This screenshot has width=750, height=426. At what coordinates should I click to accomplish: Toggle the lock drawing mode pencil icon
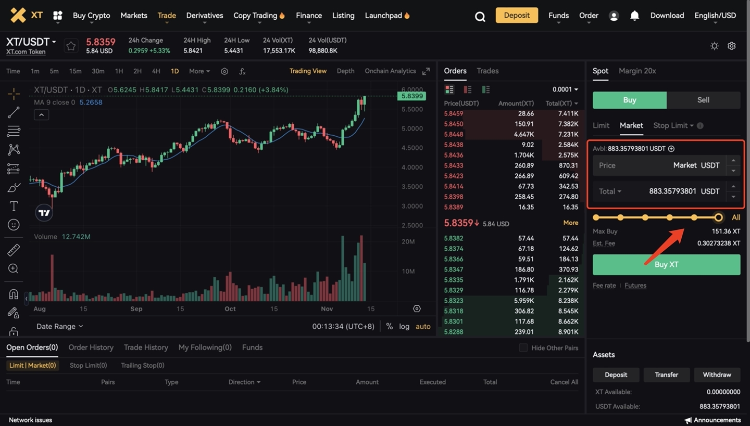14,313
